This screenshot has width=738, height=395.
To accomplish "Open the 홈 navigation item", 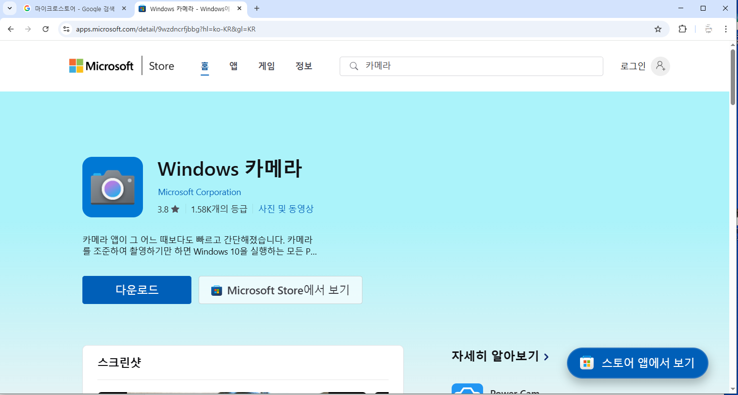I will click(205, 66).
